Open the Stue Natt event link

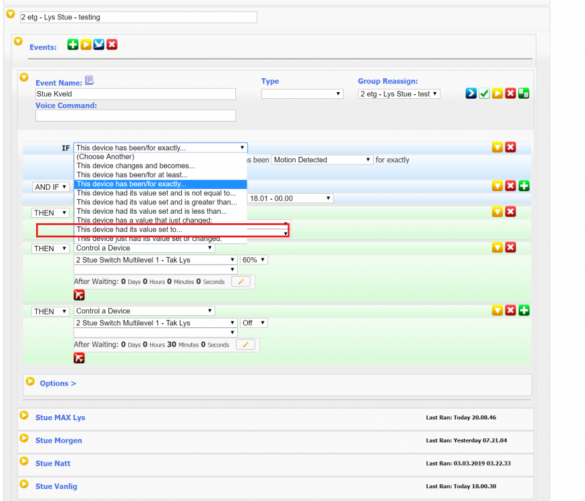(53, 464)
